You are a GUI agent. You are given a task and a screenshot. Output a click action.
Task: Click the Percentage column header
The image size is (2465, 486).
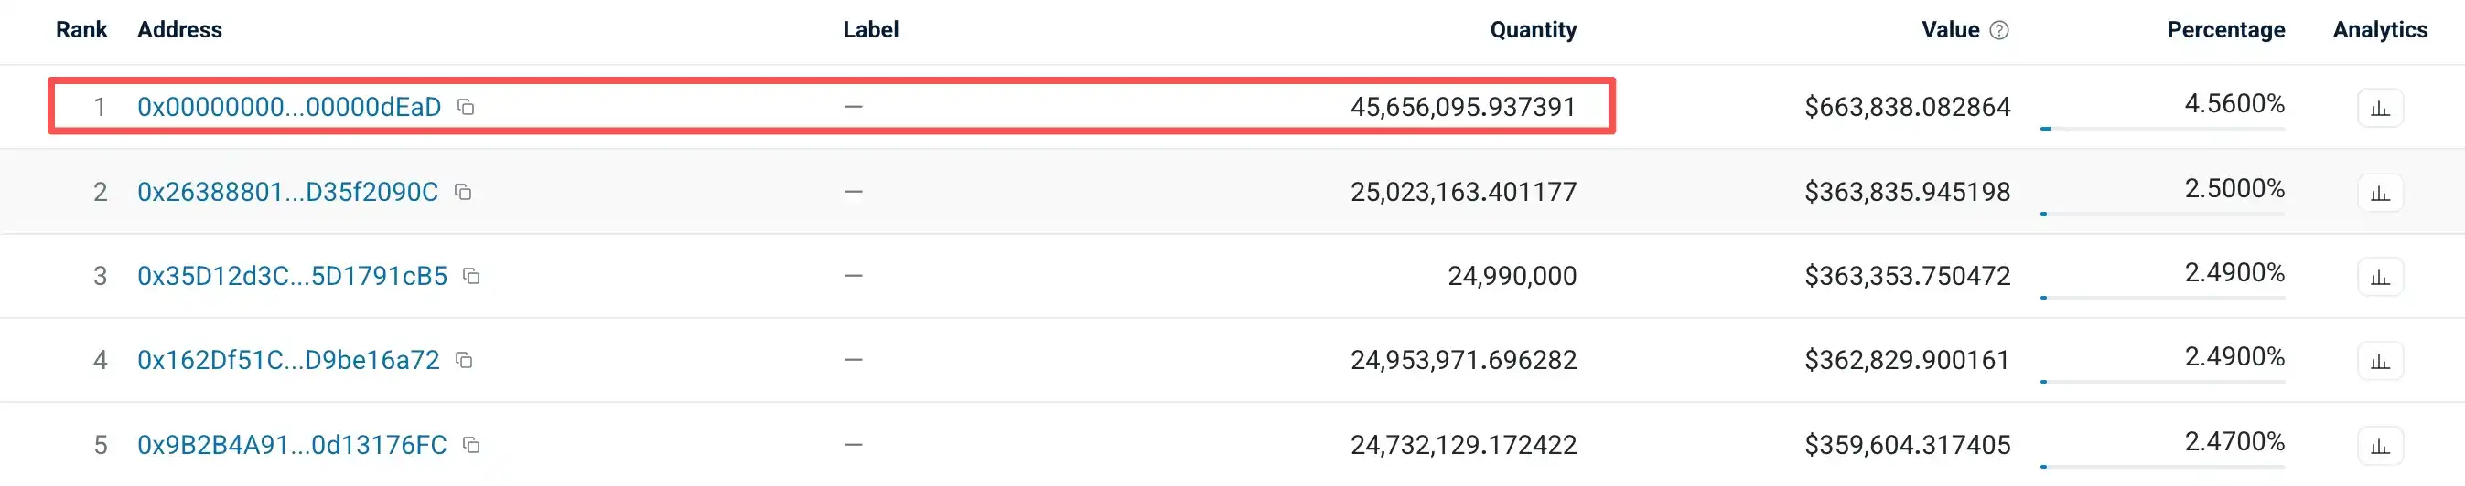pyautogui.click(x=2226, y=29)
